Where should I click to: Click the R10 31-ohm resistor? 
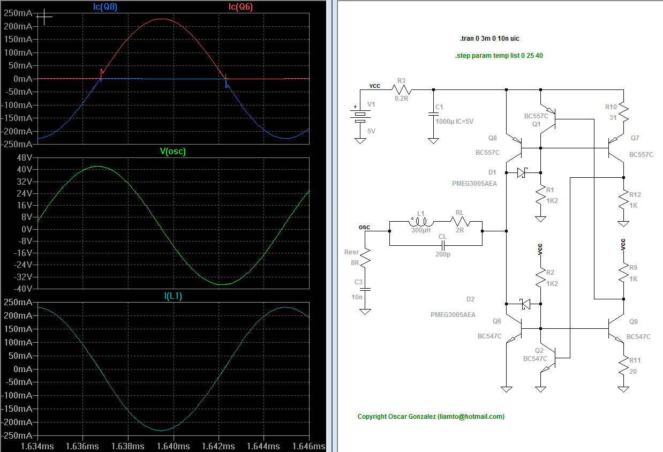tap(623, 112)
